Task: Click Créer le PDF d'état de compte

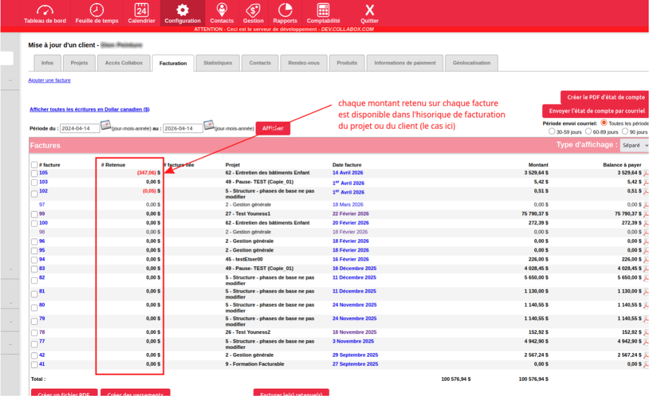Action: 605,97
